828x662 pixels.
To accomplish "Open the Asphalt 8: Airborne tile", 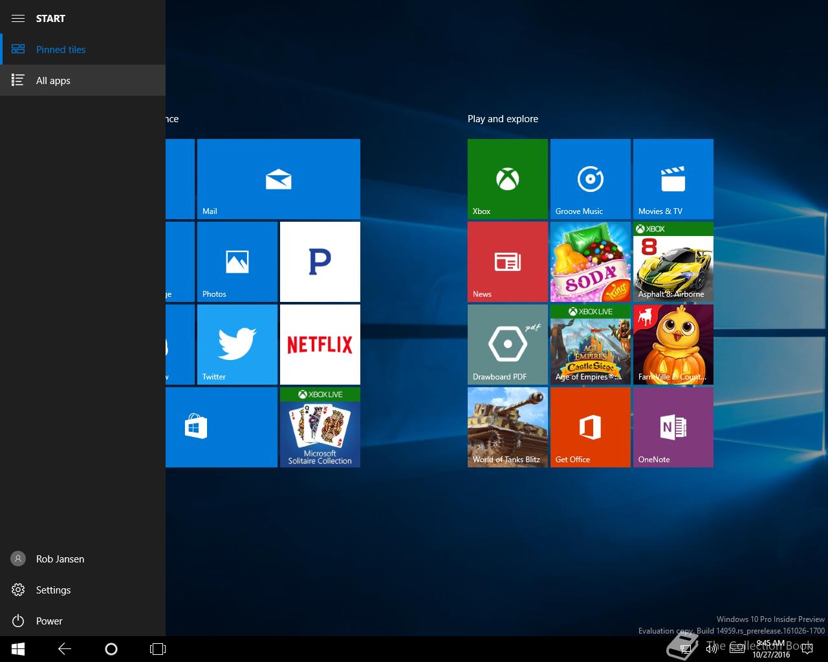I will click(x=673, y=262).
